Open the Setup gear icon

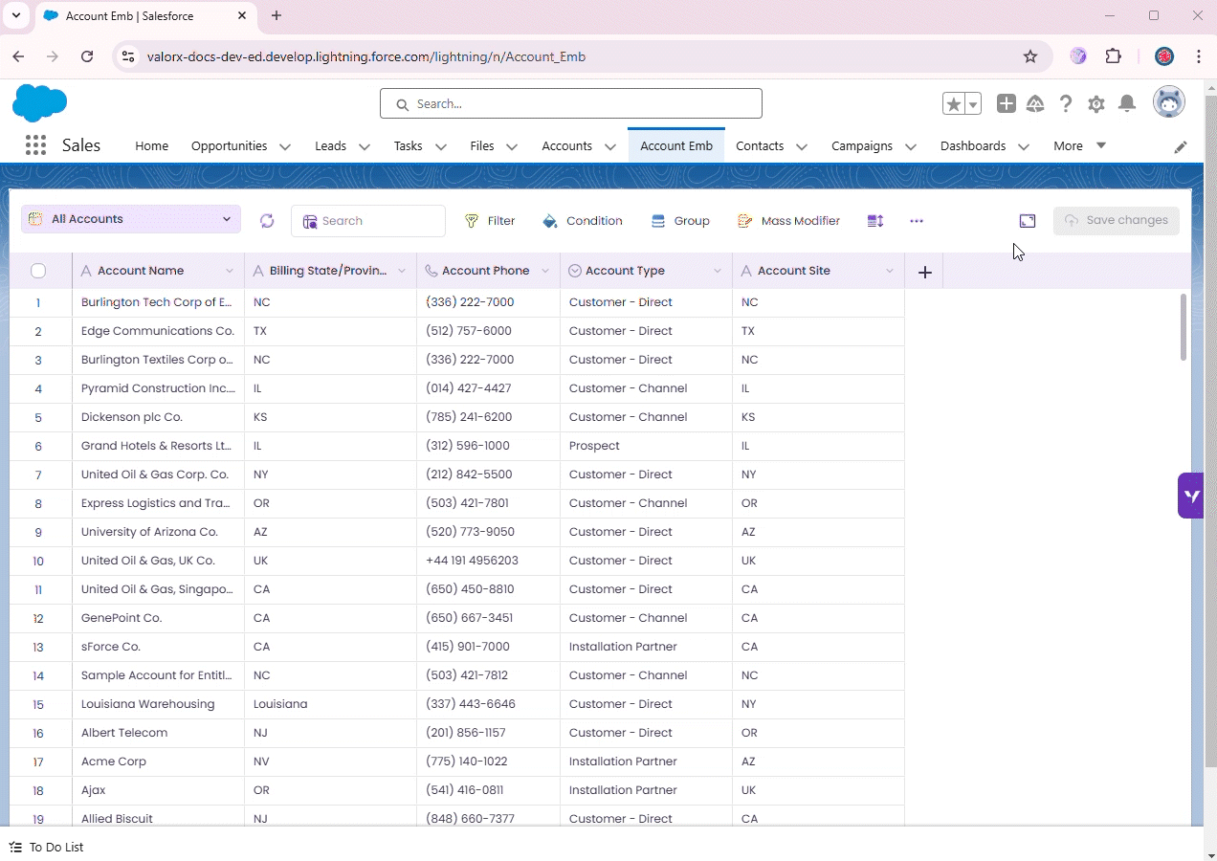click(x=1096, y=104)
